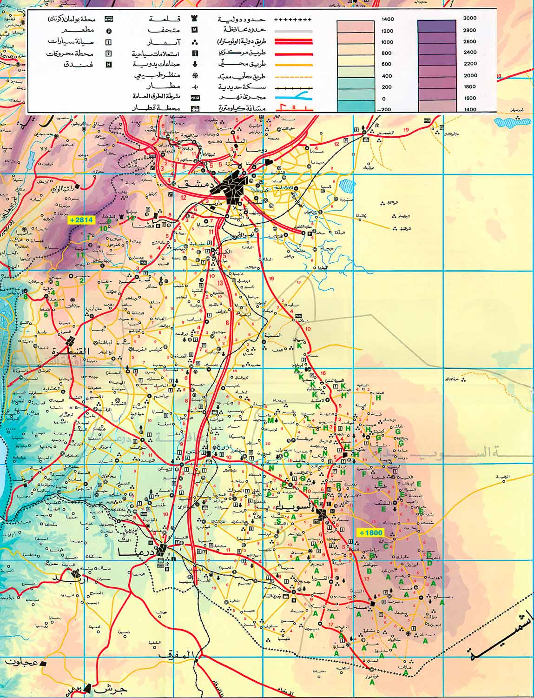Click the yellow +1800 elevation marker

click(370, 533)
